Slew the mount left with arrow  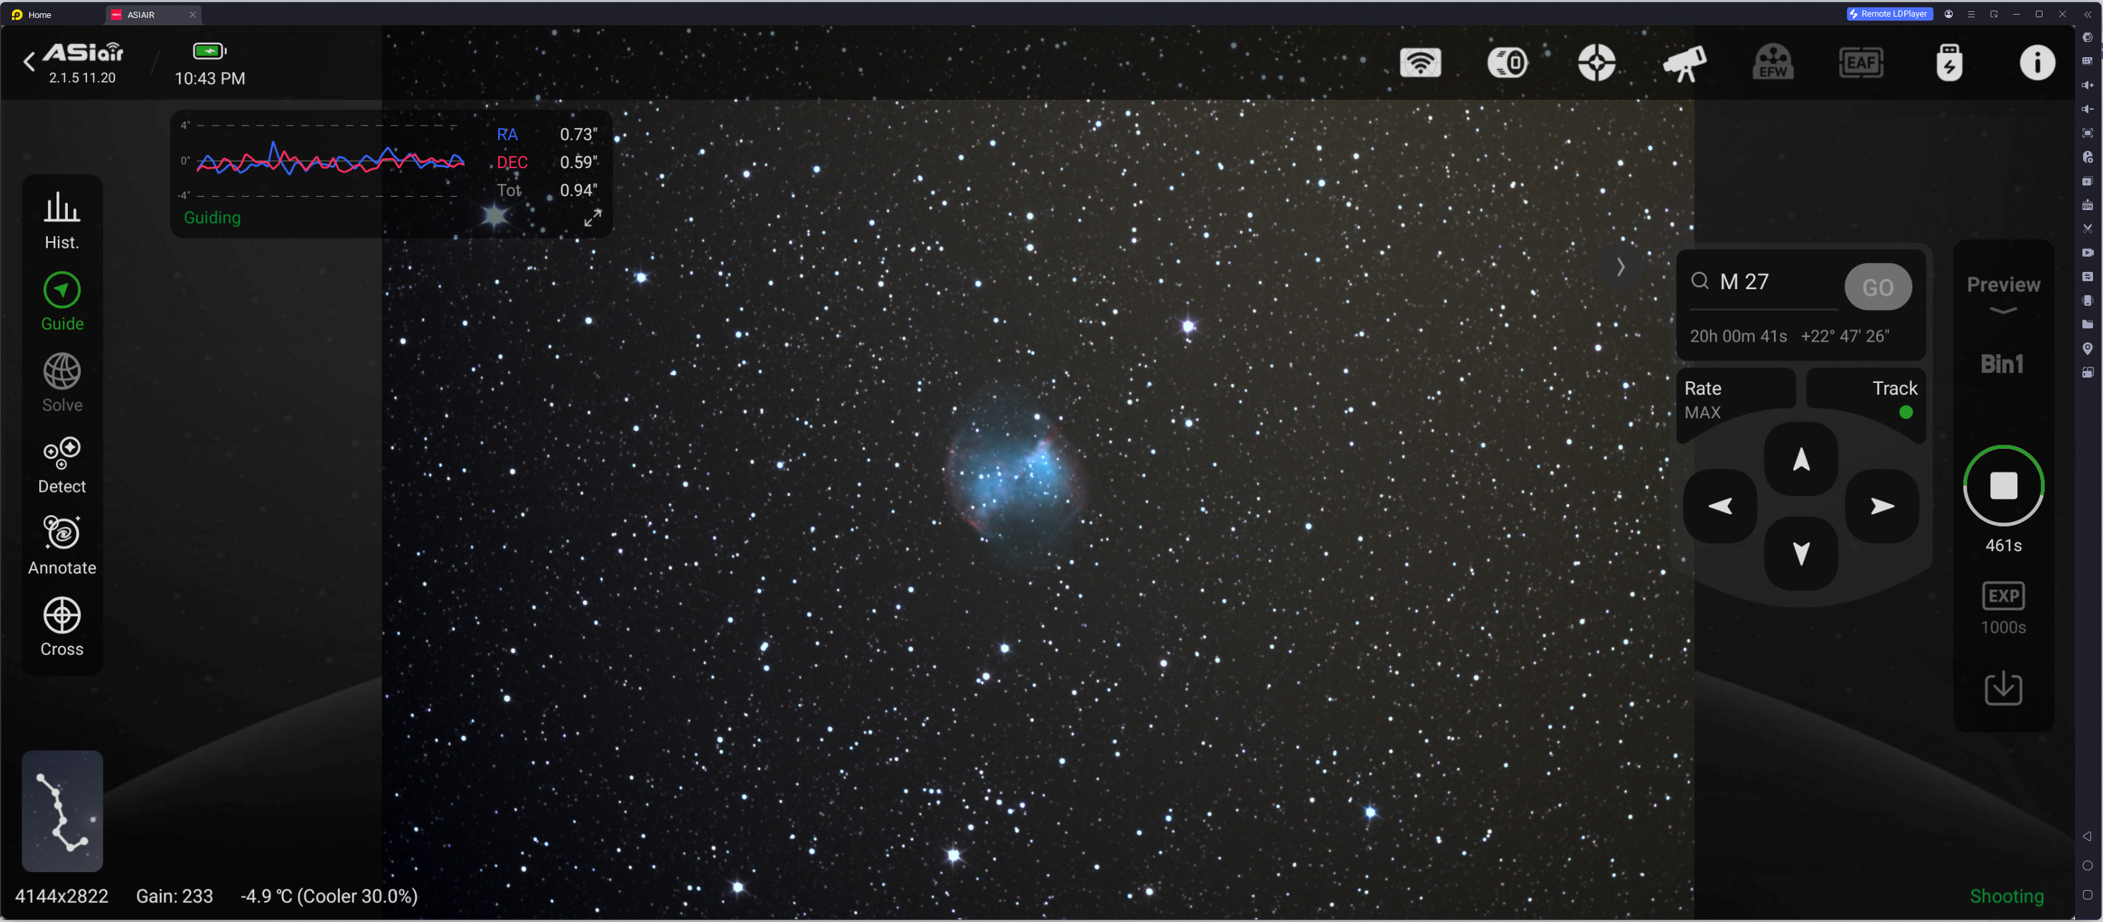click(x=1720, y=507)
